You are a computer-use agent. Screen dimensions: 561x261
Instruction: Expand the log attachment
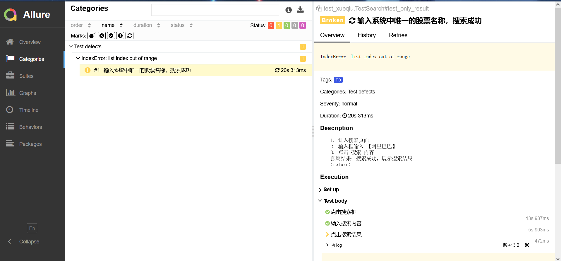click(327, 245)
